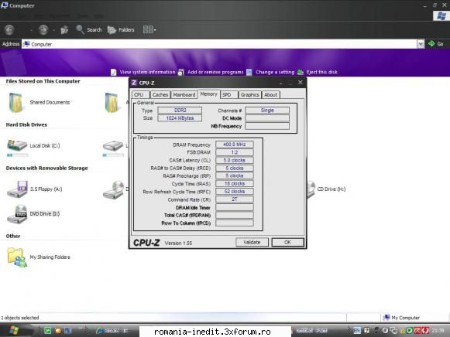This screenshot has height=337, width=450.
Task: Click the OK button in CPU-Z
Action: (287, 242)
